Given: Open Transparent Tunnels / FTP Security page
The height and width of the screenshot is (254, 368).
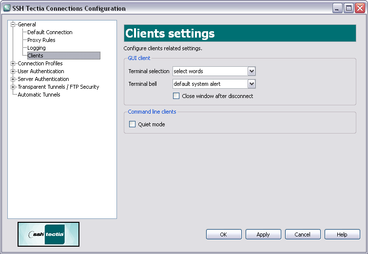Looking at the screenshot, I should (58, 87).
